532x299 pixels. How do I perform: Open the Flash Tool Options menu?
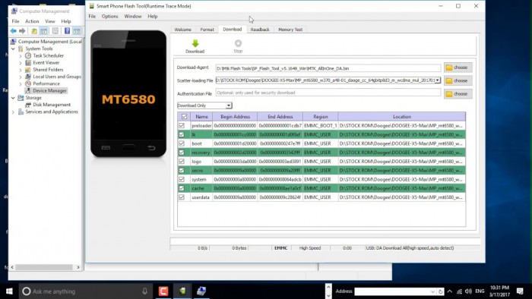pos(110,16)
